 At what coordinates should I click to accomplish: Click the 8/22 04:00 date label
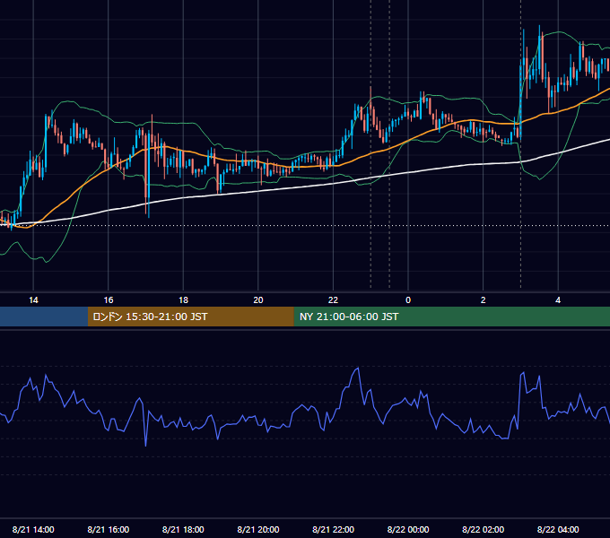click(x=558, y=529)
